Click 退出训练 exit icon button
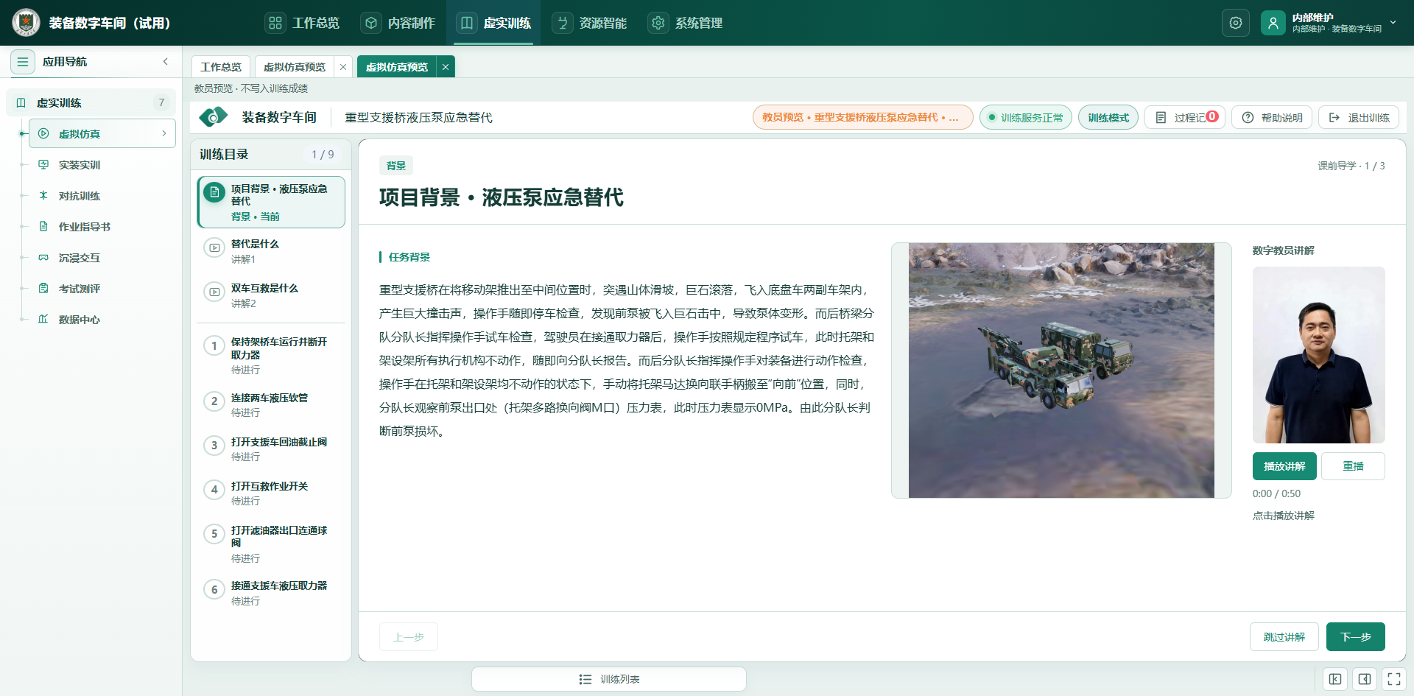The width and height of the screenshot is (1414, 696). 1359,118
